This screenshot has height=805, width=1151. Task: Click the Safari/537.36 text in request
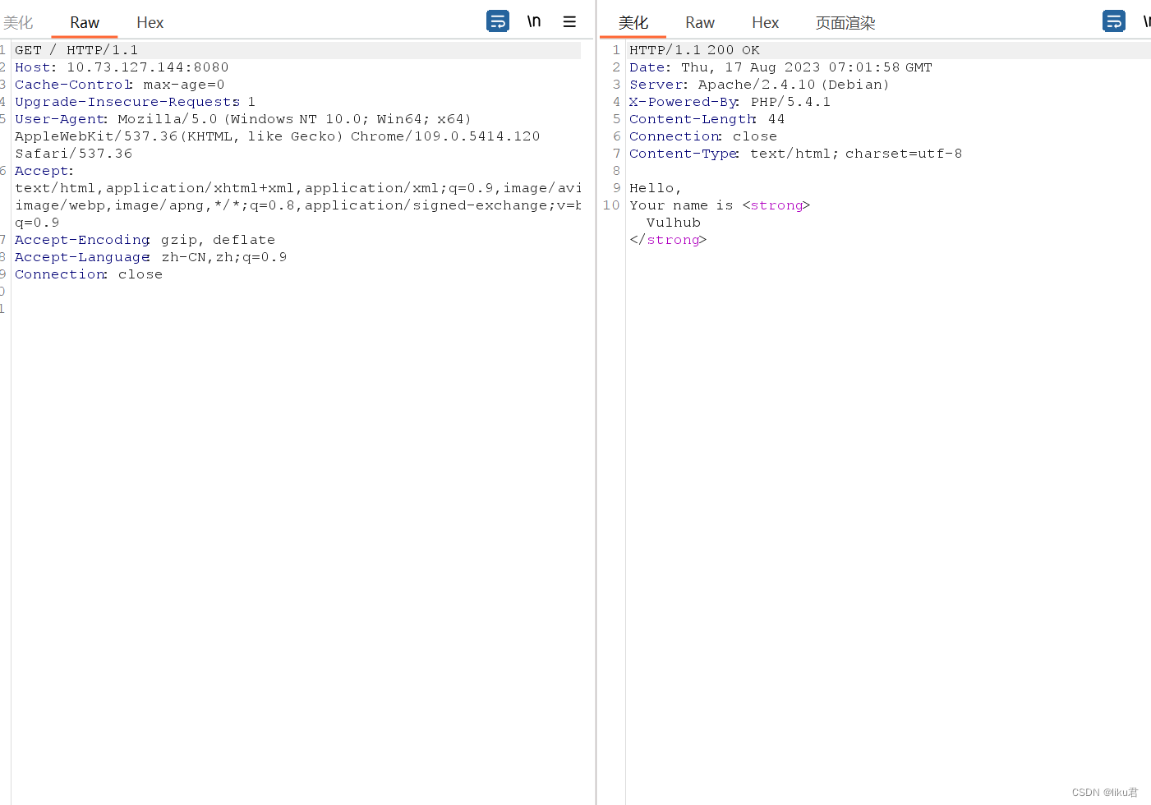(73, 154)
